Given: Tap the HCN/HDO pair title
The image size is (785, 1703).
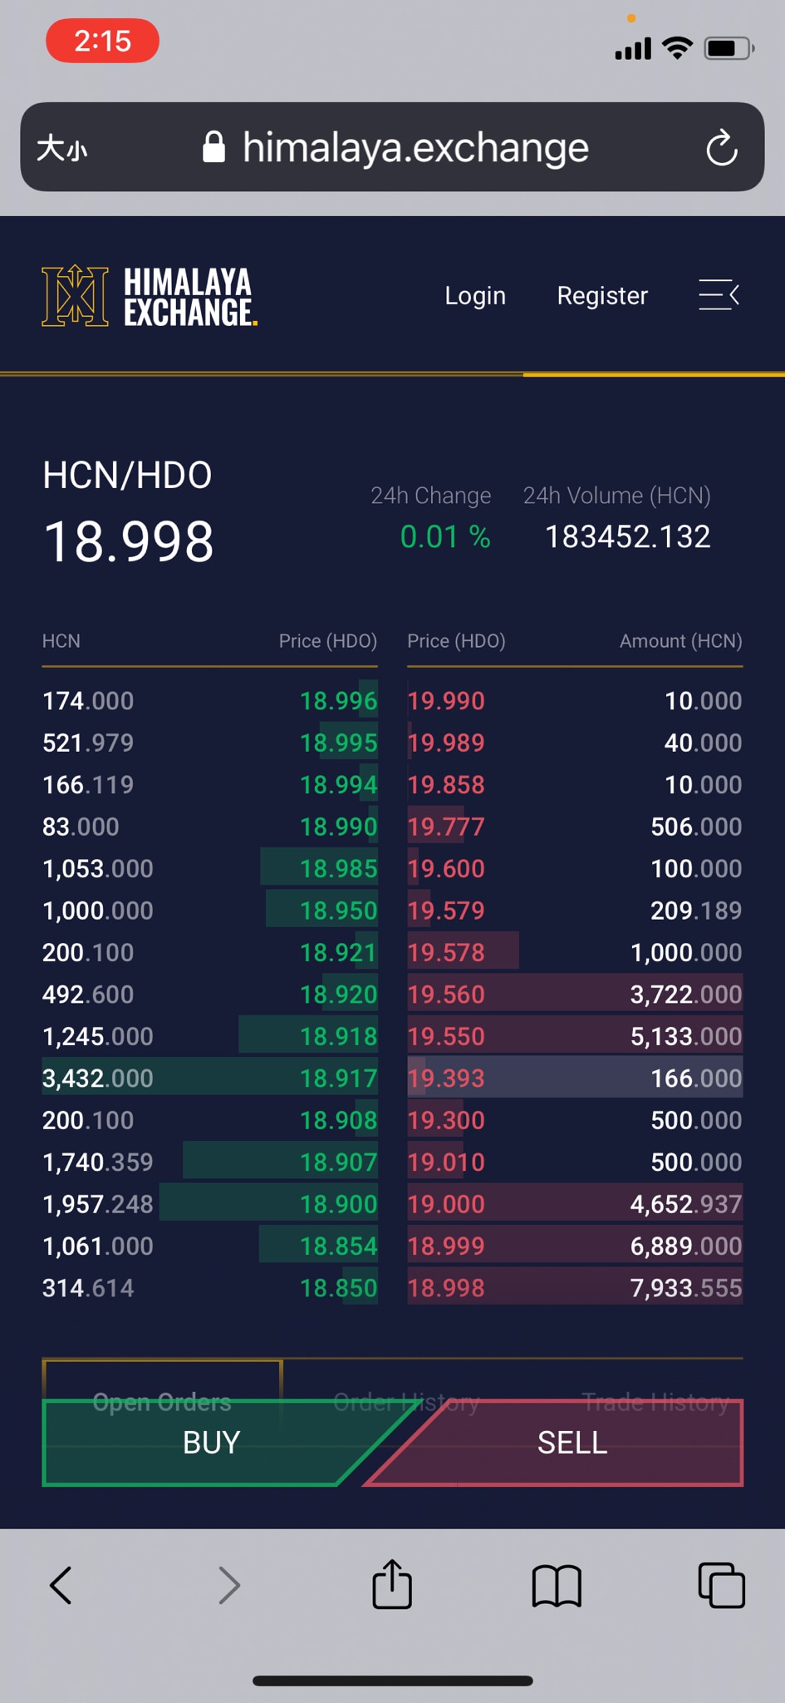Looking at the screenshot, I should pyautogui.click(x=127, y=475).
